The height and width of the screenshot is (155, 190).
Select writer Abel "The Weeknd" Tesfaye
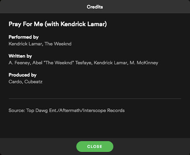pyautogui.click(x=62, y=63)
